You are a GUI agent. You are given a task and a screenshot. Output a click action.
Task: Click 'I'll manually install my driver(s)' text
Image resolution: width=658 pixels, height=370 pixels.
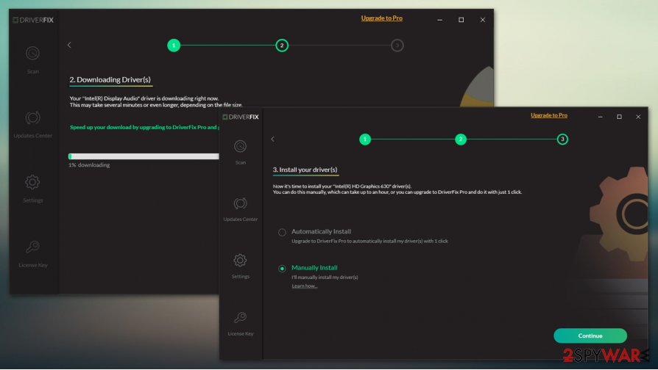tap(325, 277)
